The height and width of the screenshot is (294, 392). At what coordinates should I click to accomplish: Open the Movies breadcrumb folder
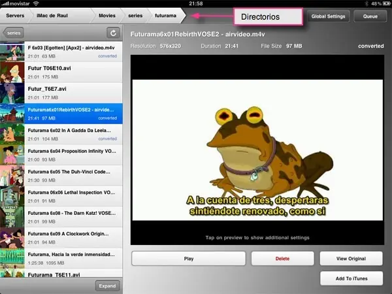(107, 16)
